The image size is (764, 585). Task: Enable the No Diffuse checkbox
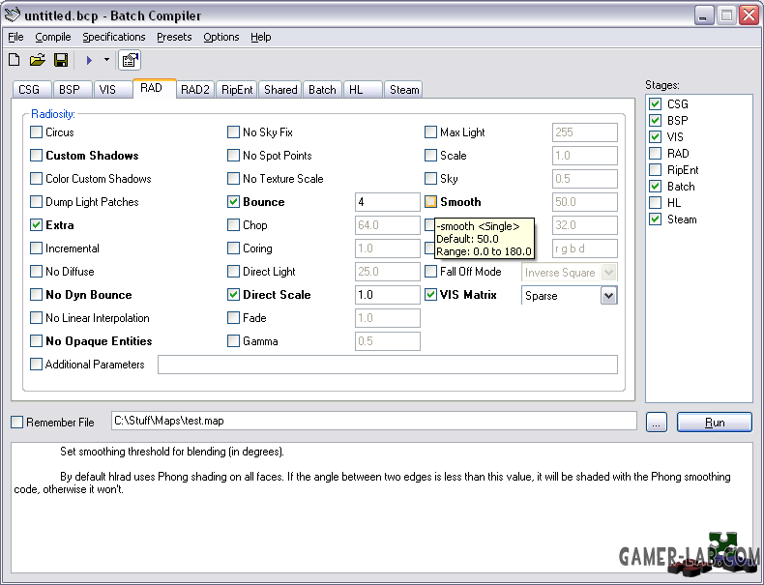[x=36, y=272]
